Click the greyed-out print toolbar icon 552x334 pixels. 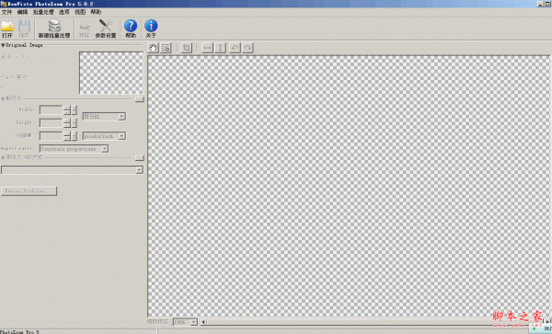pyautogui.click(x=84, y=29)
